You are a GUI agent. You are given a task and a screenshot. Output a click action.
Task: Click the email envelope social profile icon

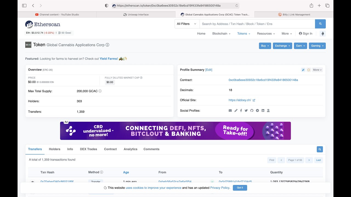pyautogui.click(x=230, y=111)
